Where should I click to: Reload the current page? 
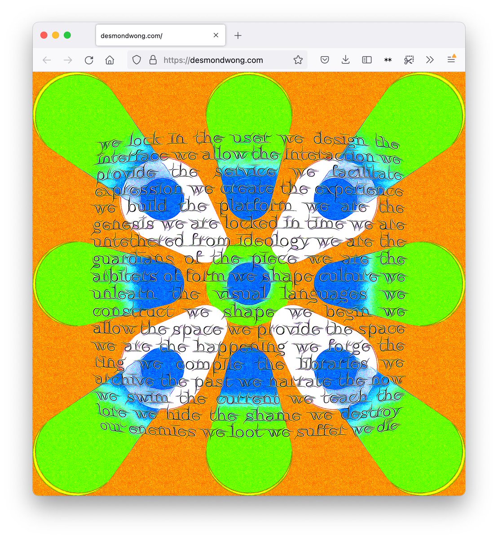89,60
